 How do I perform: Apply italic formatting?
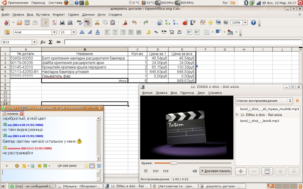(90, 32)
